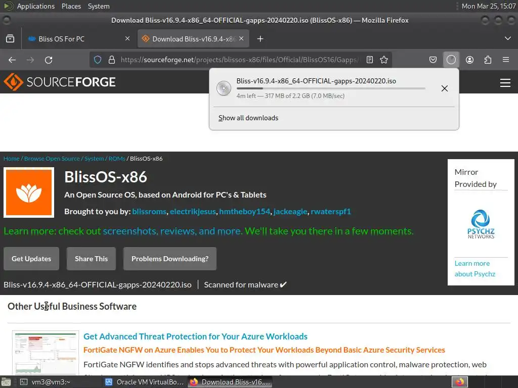Open Learn more about Psychz link
Image resolution: width=518 pixels, height=388 pixels.
tap(474, 269)
